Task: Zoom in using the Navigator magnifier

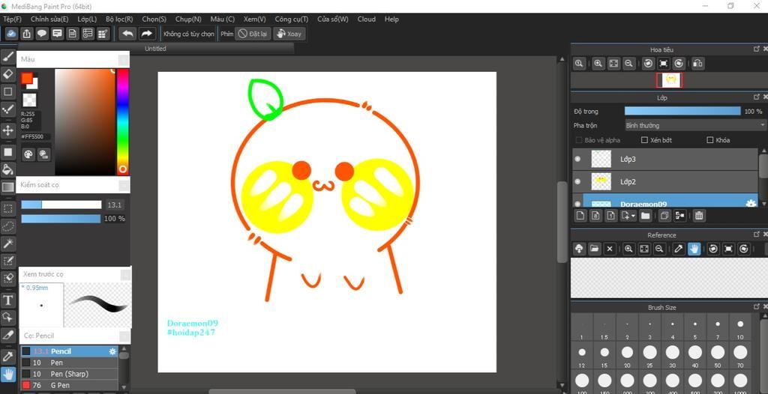Action: click(598, 64)
